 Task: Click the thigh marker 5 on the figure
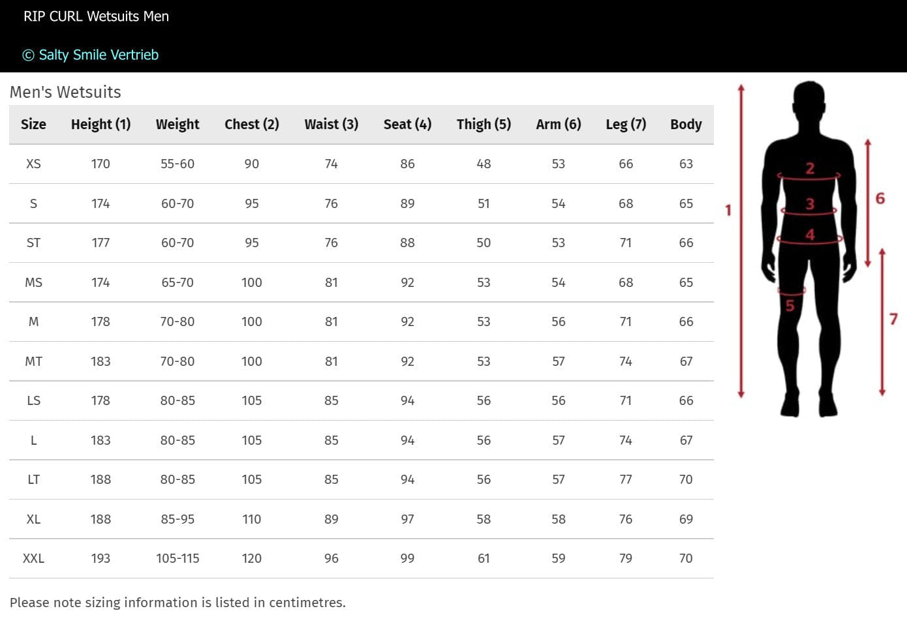tap(790, 305)
